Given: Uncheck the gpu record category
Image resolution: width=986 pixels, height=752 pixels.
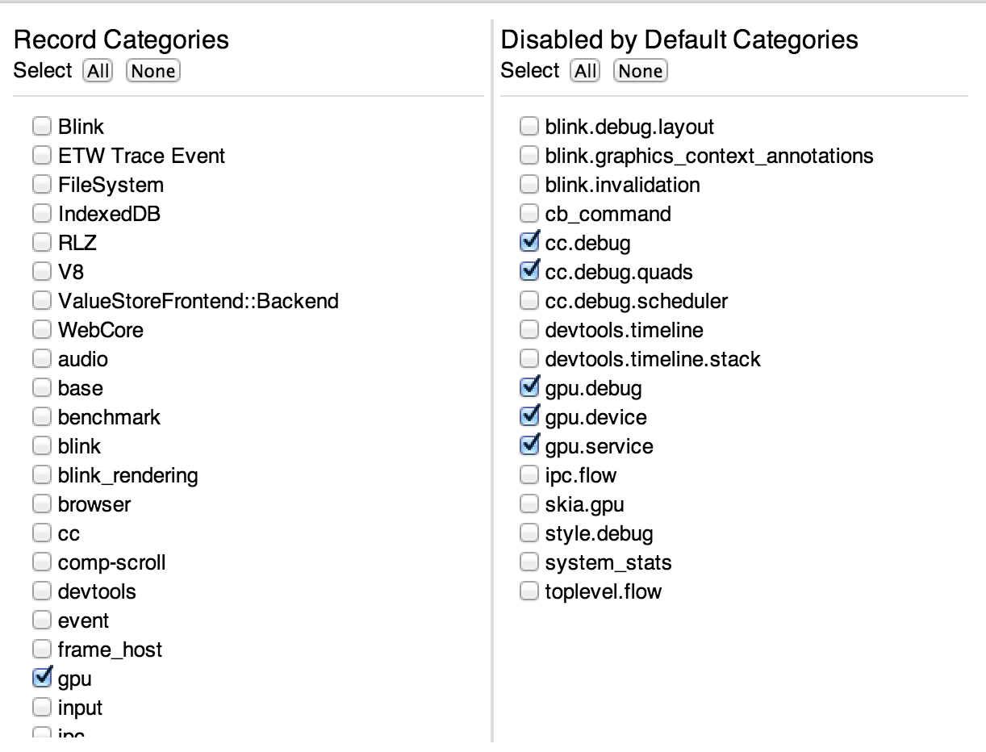Looking at the screenshot, I should coord(42,679).
